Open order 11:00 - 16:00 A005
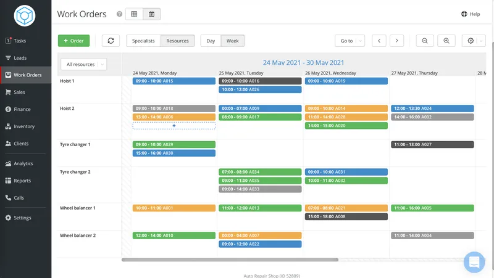The height and width of the screenshot is (278, 494). (432, 208)
